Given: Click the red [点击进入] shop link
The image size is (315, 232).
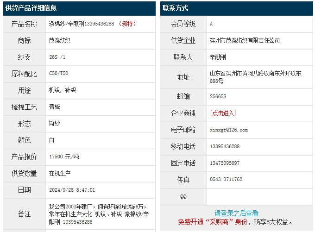Looking at the screenshot, I should [x=223, y=113].
